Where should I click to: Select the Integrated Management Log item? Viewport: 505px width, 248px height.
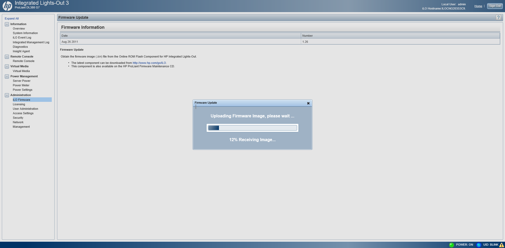pyautogui.click(x=31, y=42)
